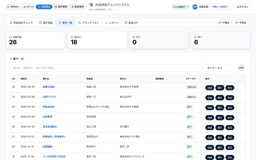Image resolution: width=256 pixels, height=160 pixels.
Task: Click the 26件 count badge
Action: click(241, 68)
